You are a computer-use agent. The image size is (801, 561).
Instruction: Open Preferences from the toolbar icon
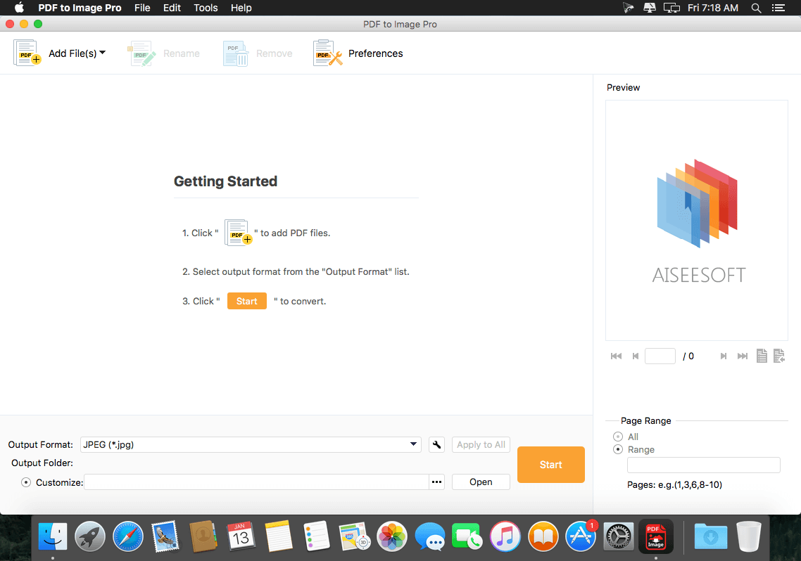pyautogui.click(x=327, y=53)
